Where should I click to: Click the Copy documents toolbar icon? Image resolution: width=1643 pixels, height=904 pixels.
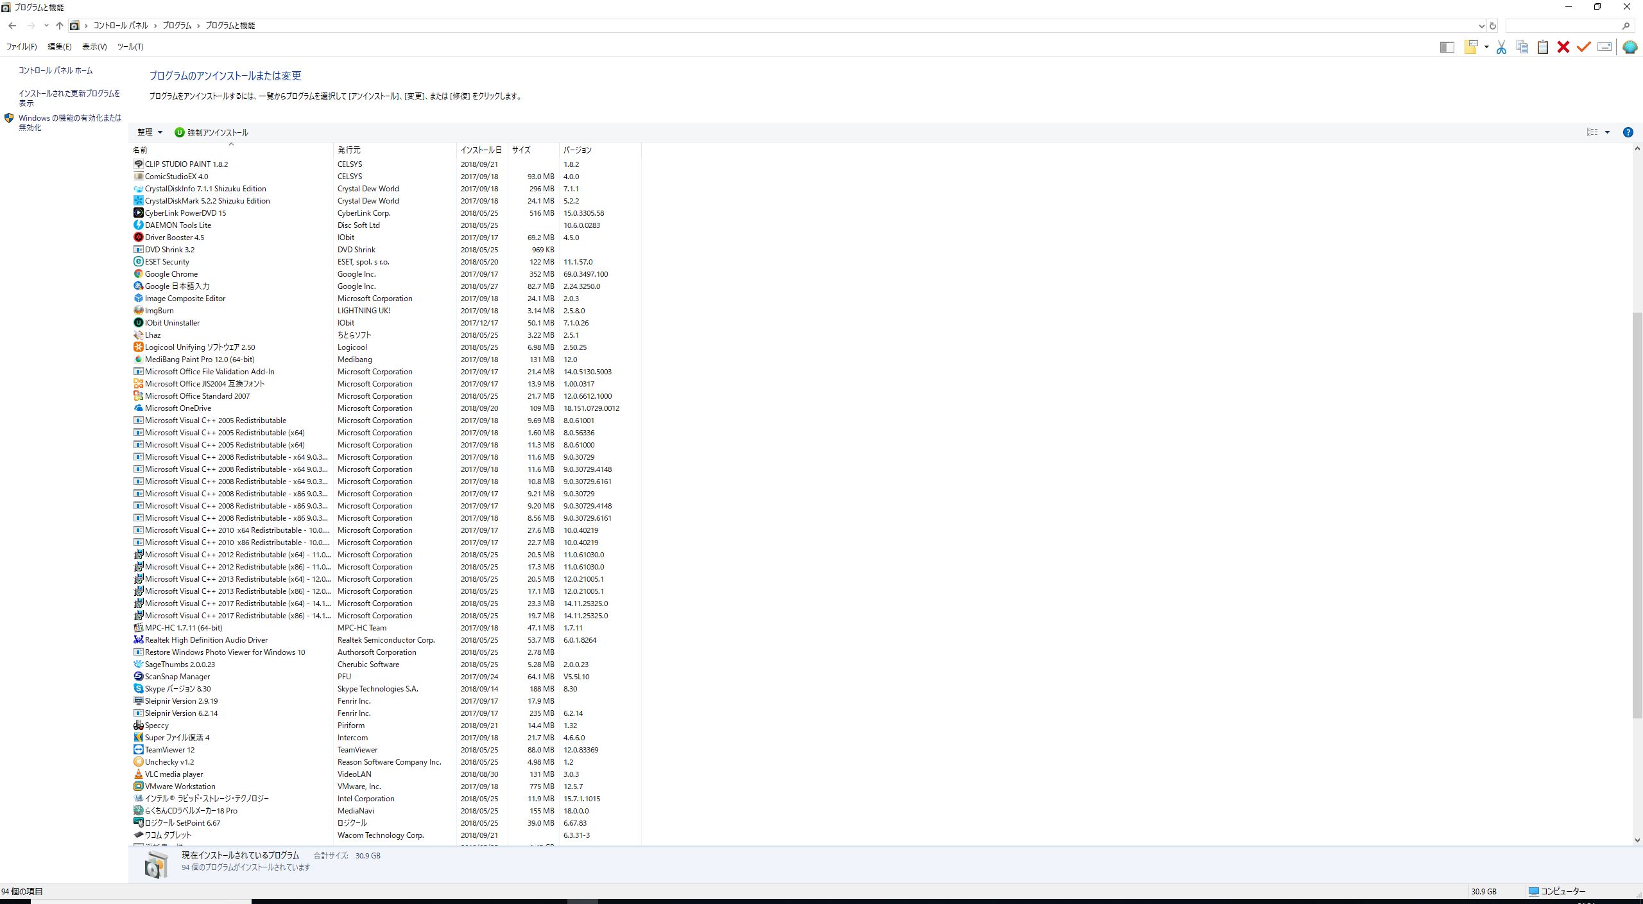click(1522, 47)
